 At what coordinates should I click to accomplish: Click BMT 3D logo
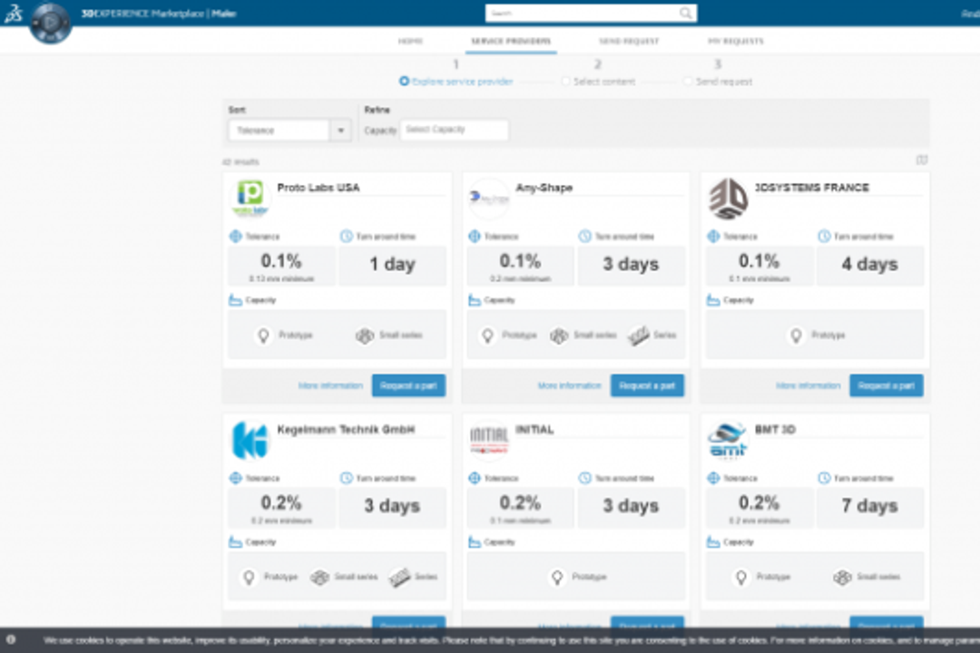click(728, 441)
